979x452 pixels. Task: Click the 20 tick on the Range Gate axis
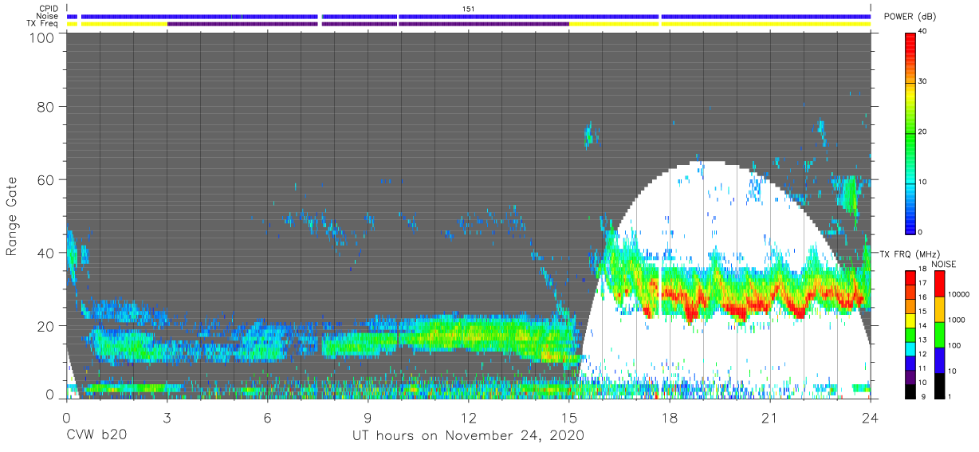pyautogui.click(x=45, y=326)
